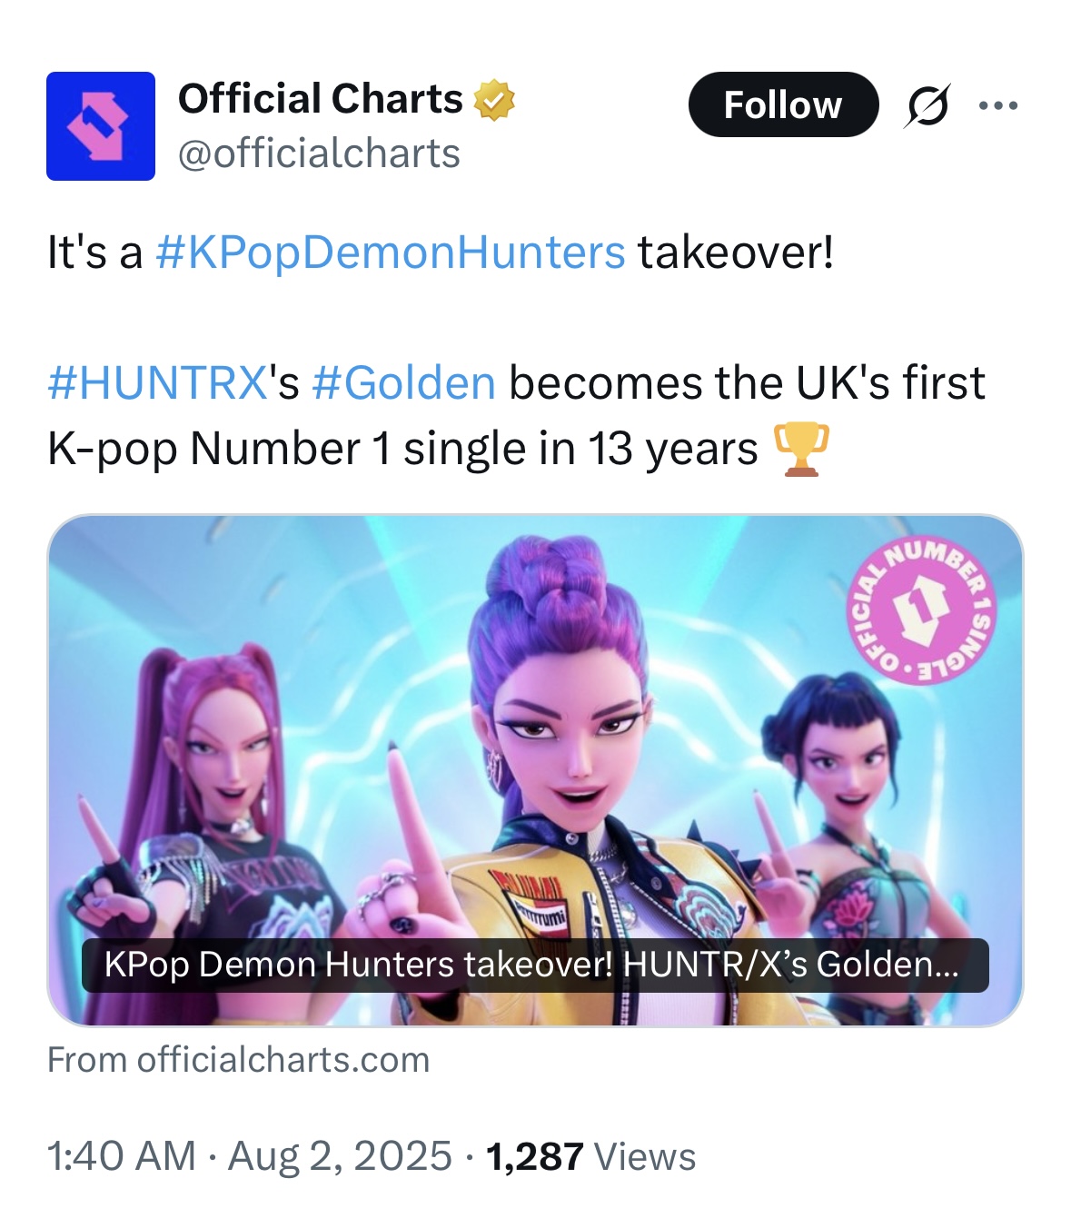Open the Official Charts profile avatar

[x=101, y=126]
